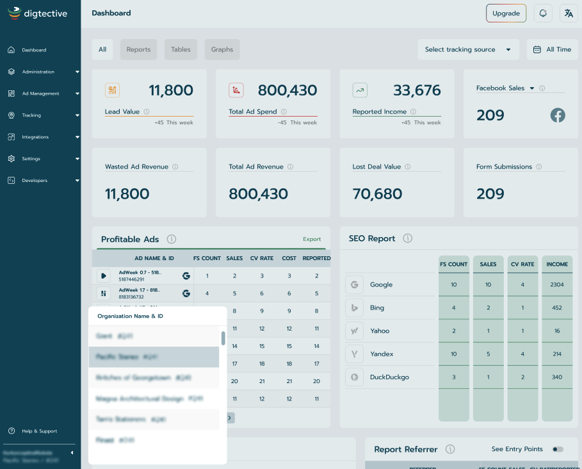Click the Facebook logo icon
The width and height of the screenshot is (582, 469).
[558, 115]
